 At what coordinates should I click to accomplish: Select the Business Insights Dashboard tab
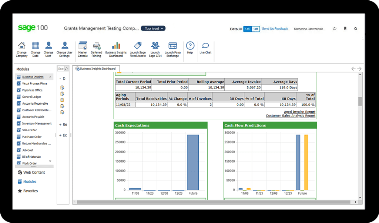[97, 69]
